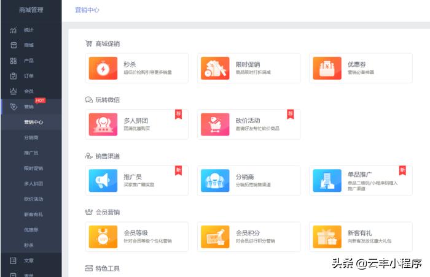Click the 销售渠道 section heading
This screenshot has height=277, width=430.
coord(107,156)
